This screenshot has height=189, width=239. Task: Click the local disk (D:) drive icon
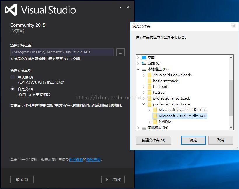pos(144,70)
